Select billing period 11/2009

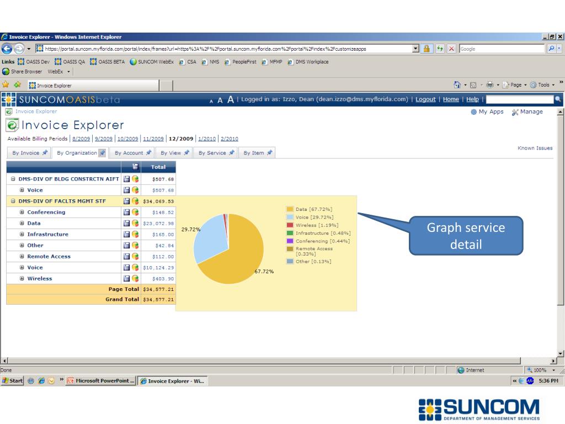[153, 139]
